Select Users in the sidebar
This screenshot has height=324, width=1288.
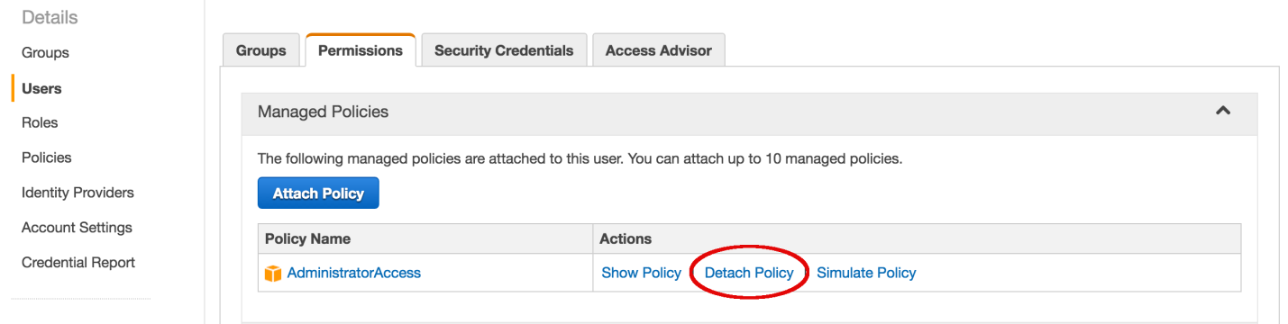[x=41, y=88]
